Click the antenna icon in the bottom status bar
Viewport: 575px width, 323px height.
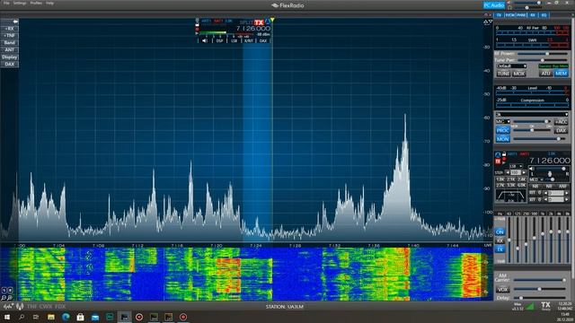click(20, 306)
